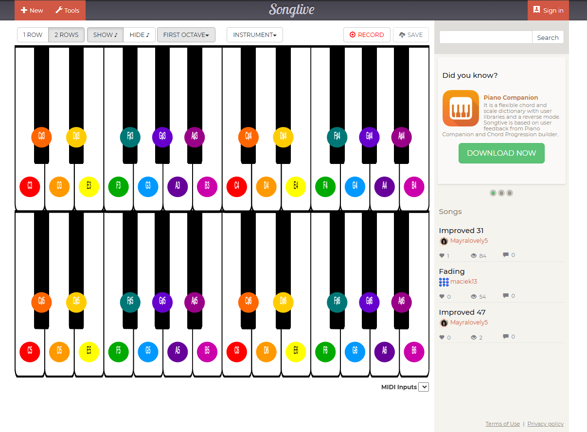Select the SHOW note labels option
587x432 pixels.
pyautogui.click(x=105, y=35)
